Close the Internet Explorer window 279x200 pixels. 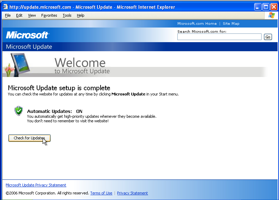pos(274,7)
